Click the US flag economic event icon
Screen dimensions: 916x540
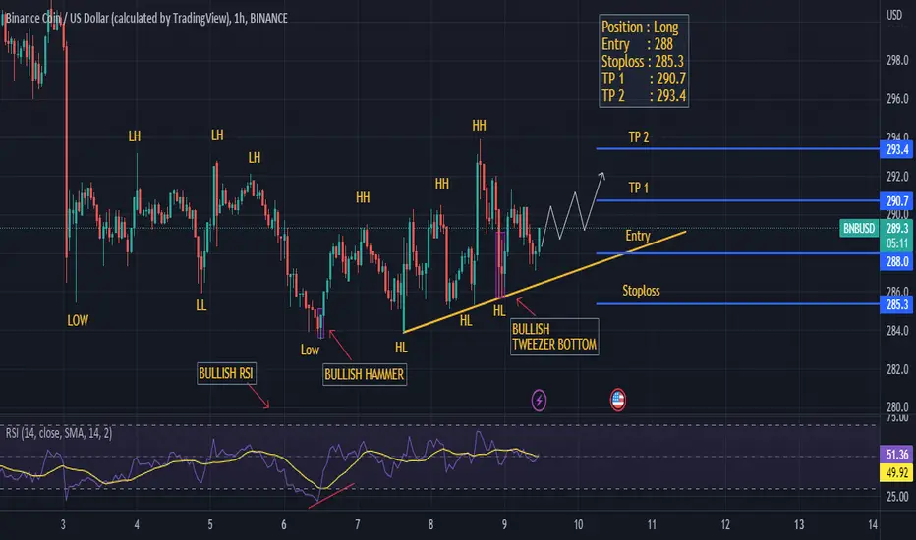tap(617, 400)
